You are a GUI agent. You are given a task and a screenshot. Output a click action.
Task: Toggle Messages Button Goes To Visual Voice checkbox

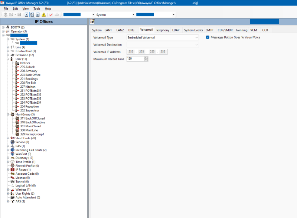pos(208,37)
